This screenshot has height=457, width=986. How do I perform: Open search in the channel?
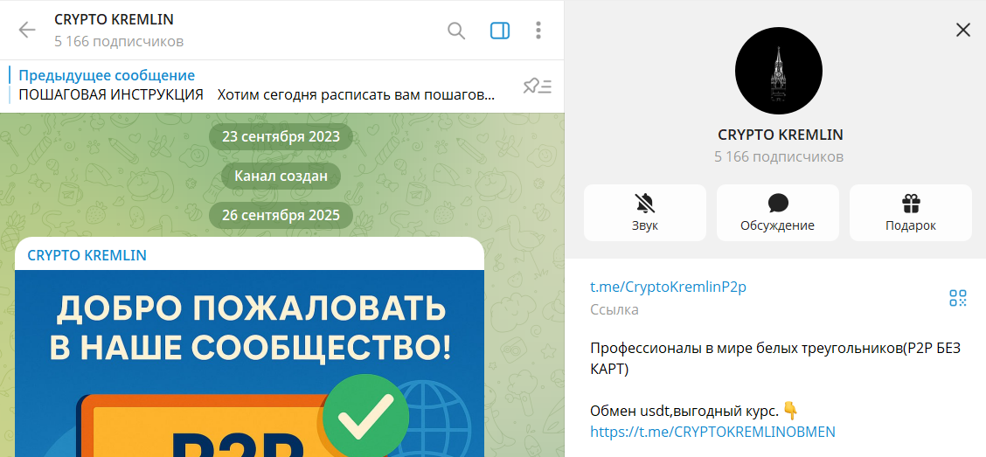[456, 31]
